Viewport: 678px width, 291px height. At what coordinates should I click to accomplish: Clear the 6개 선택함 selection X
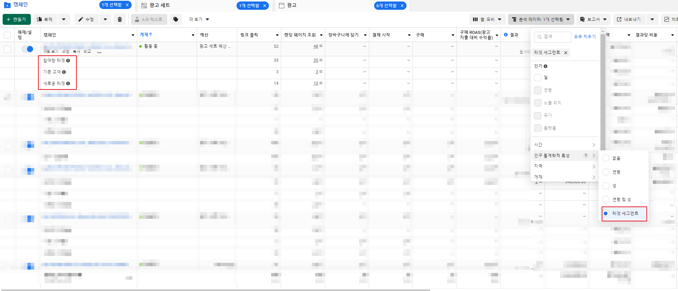pos(402,6)
